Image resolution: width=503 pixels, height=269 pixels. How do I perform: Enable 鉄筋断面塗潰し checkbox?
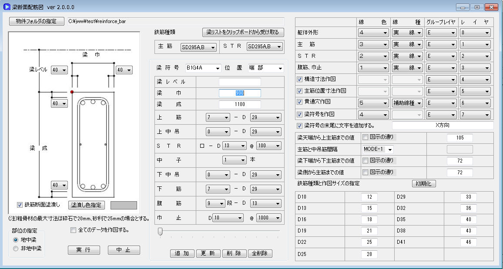click(20, 205)
